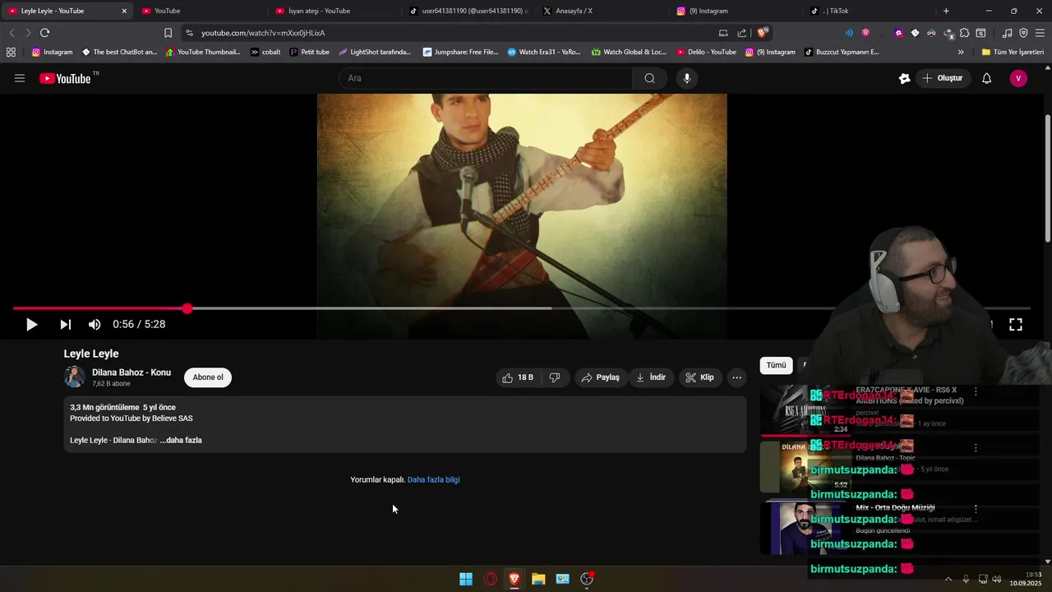The image size is (1052, 592).
Task: Open the three-dot more actions menu
Action: 737,377
